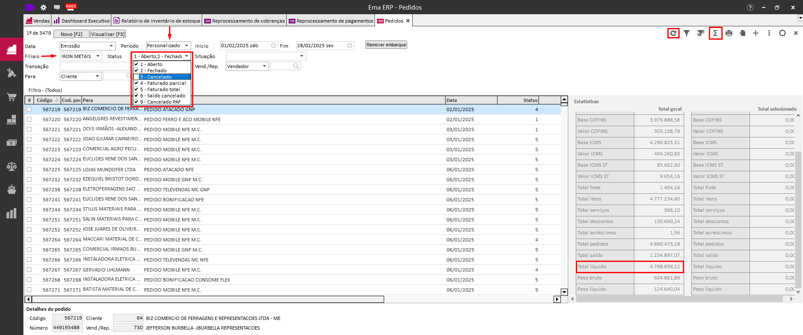This screenshot has height=335, width=803.
Task: Click the Novo [F2] button
Action: tap(72, 34)
